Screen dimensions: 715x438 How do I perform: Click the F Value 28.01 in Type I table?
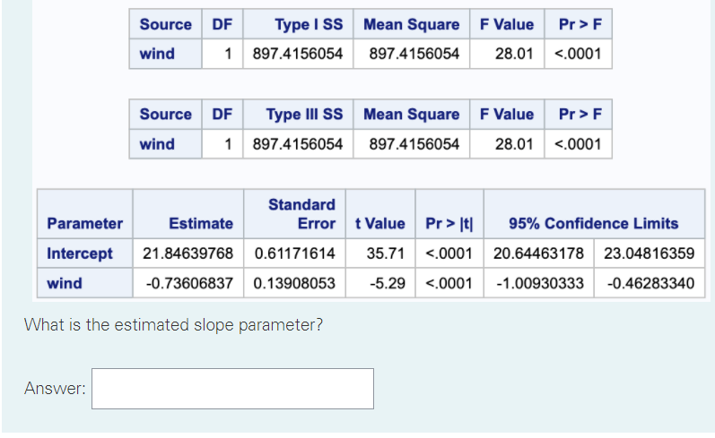pyautogui.click(x=514, y=54)
